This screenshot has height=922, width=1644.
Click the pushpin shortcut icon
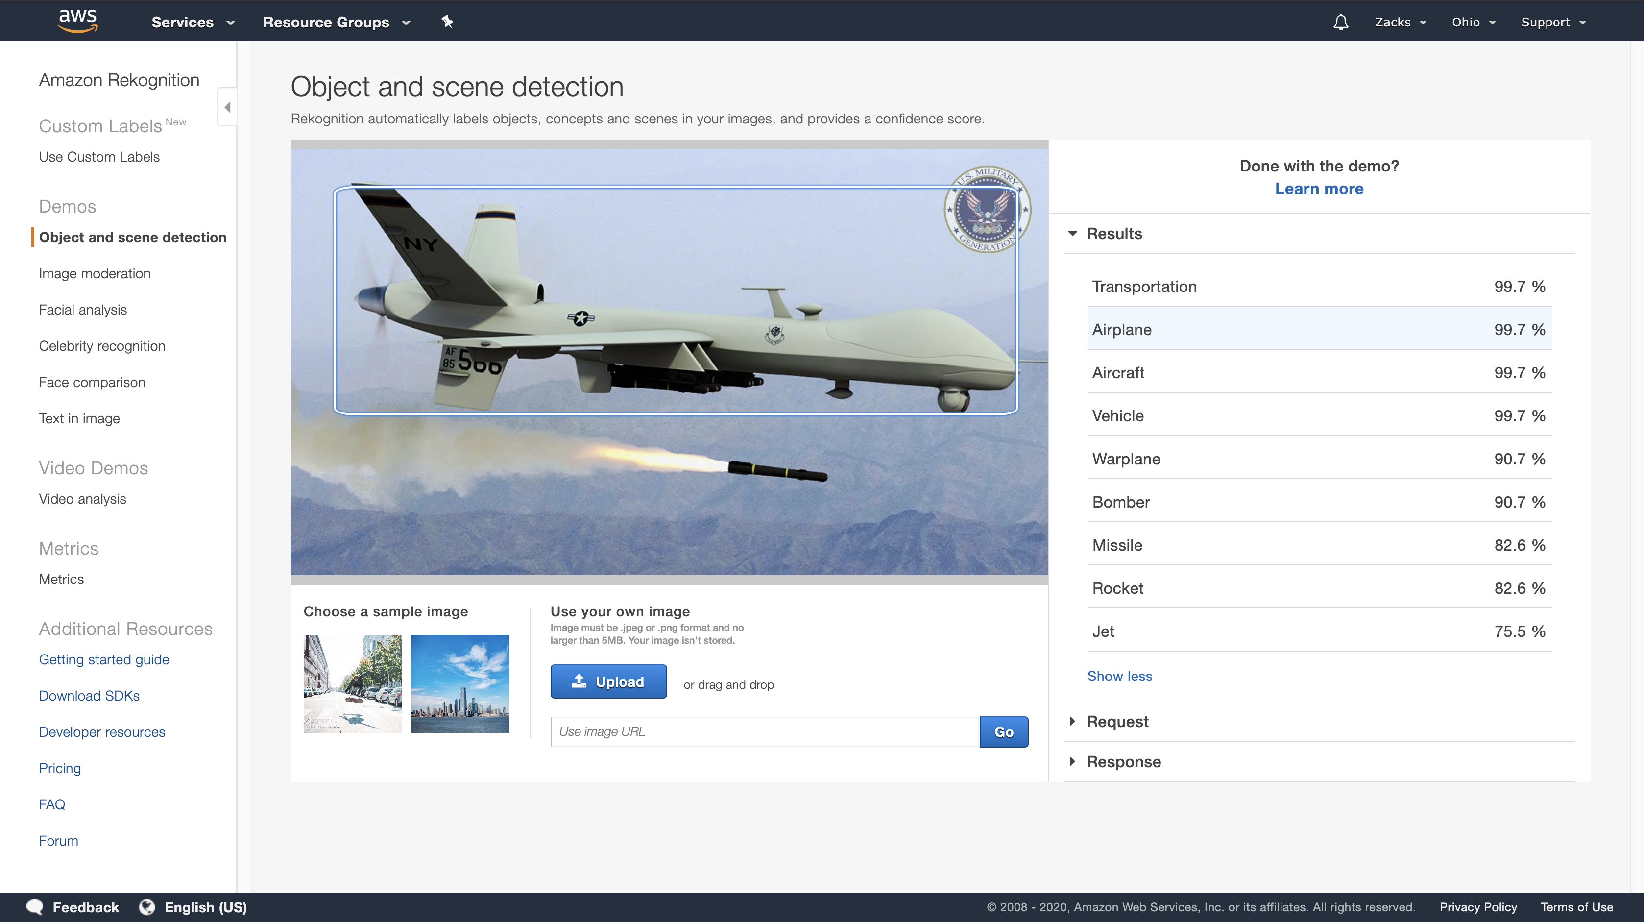(x=447, y=22)
